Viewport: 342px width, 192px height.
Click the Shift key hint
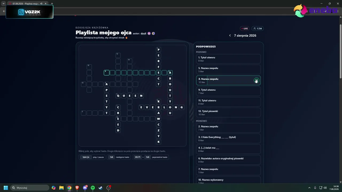(138, 157)
